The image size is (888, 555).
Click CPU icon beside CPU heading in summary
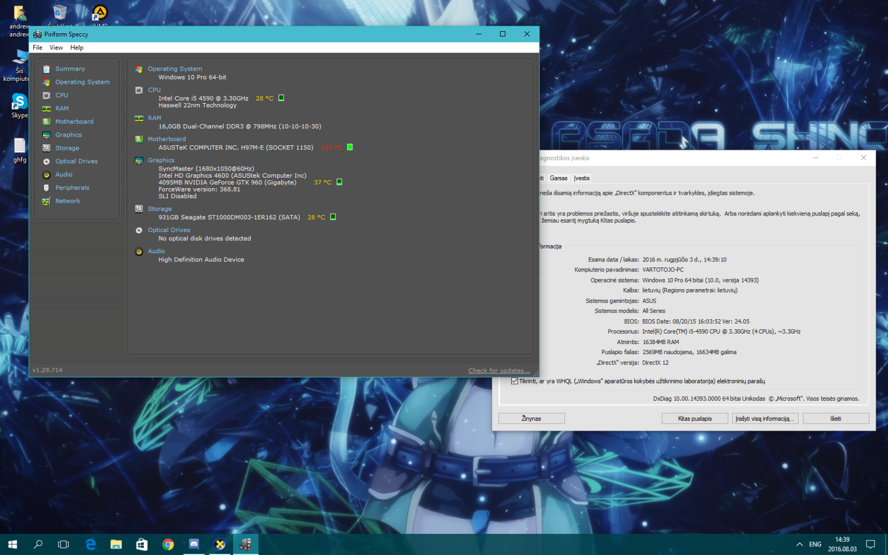139,90
